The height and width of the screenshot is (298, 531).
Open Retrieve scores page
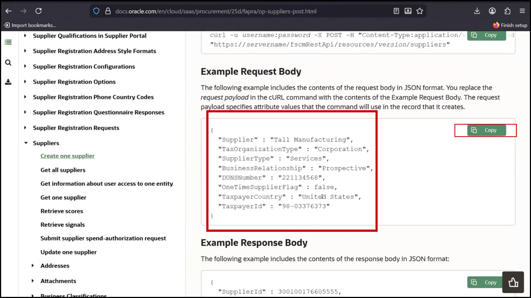click(62, 211)
